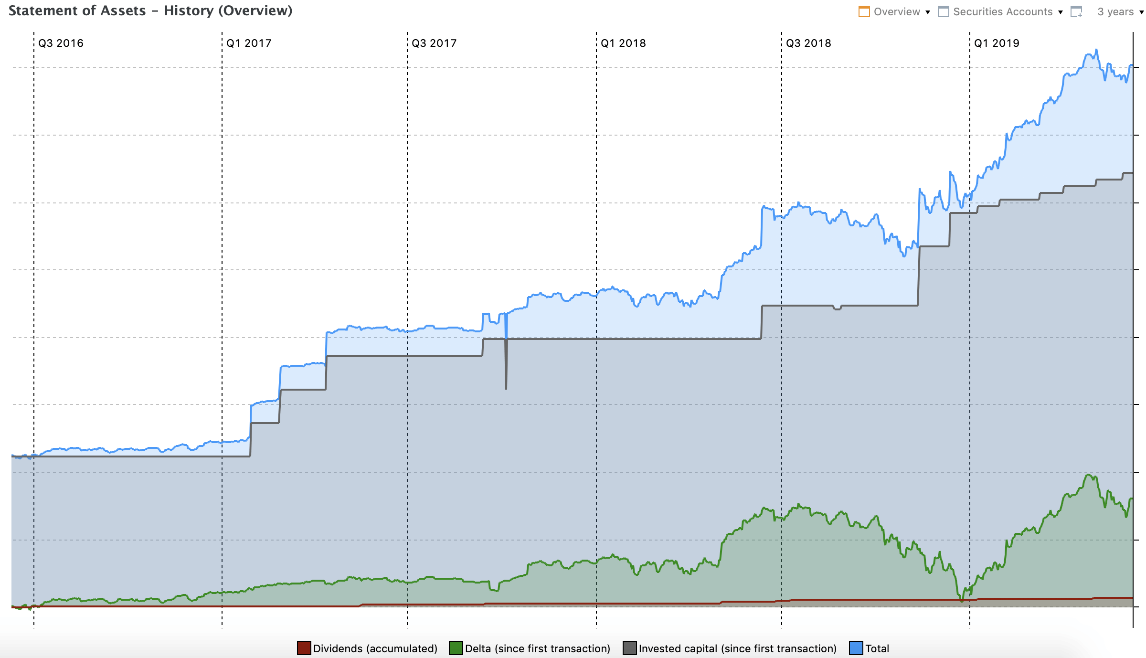Click the Securities Accounts view icon
The height and width of the screenshot is (658, 1146).
(x=943, y=11)
